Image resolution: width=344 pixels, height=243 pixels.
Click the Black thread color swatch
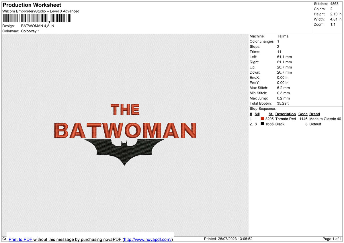(262, 124)
